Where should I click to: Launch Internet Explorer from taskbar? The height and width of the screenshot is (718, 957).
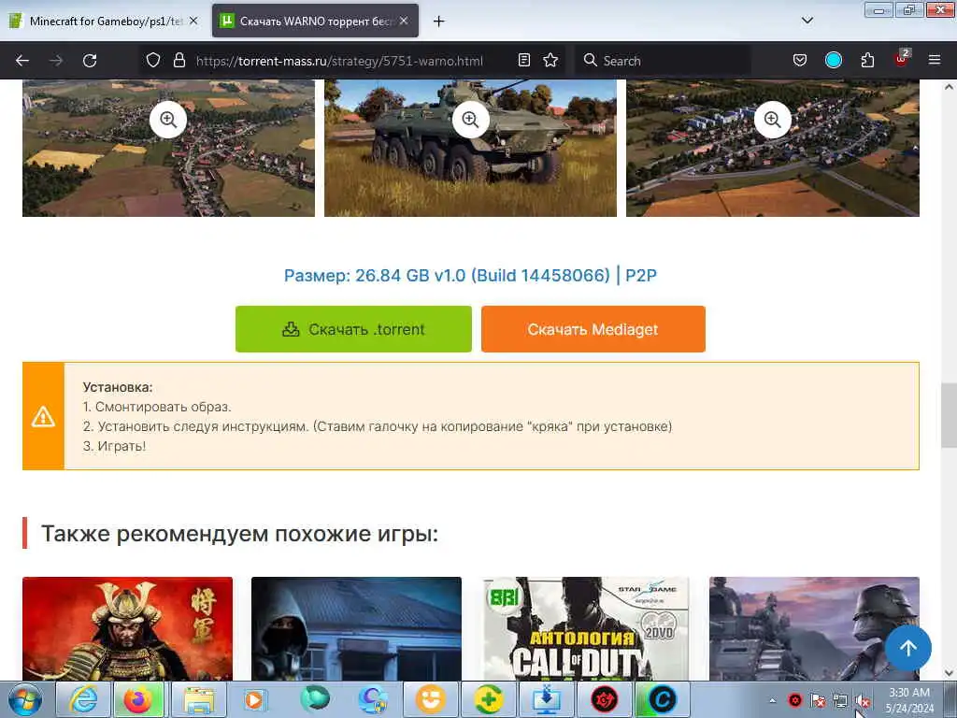(83, 699)
